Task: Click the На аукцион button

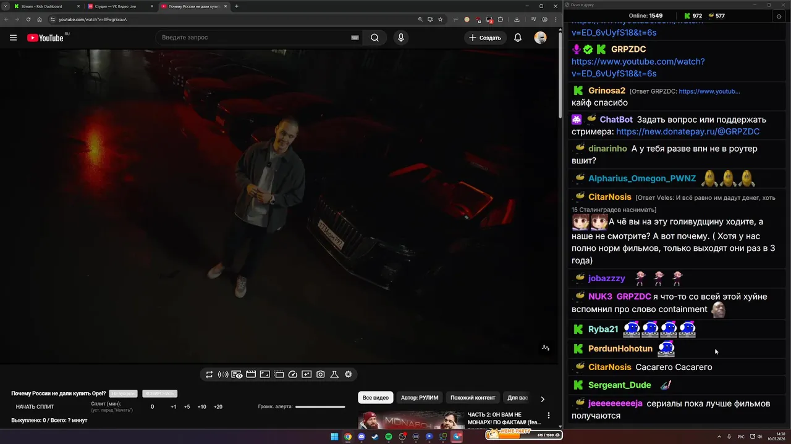Action: (x=123, y=393)
